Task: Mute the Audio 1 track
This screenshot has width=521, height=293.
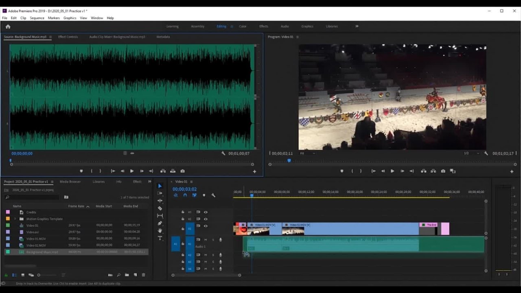Action: click(x=206, y=240)
